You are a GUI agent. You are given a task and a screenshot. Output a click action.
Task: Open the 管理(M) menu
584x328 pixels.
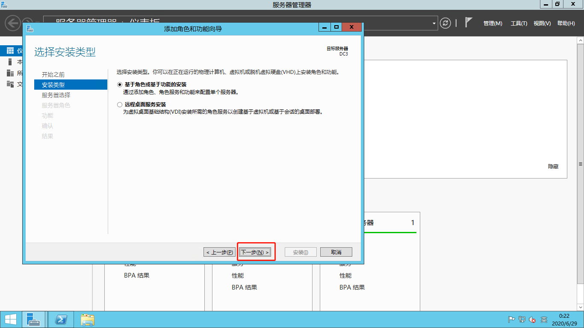pyautogui.click(x=493, y=23)
